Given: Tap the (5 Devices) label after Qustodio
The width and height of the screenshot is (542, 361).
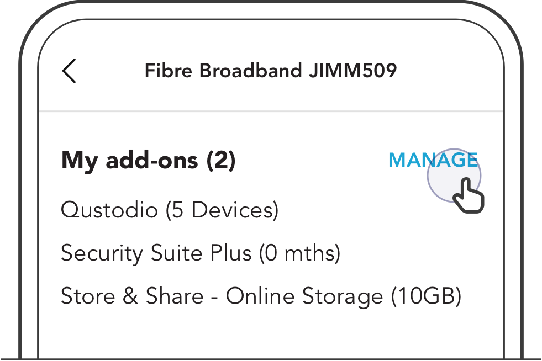Looking at the screenshot, I should 222,210.
